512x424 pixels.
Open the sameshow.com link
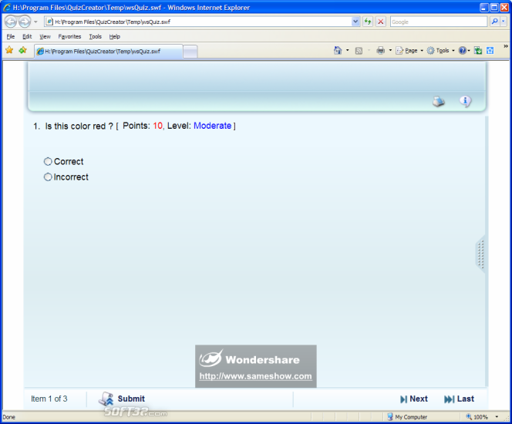pyautogui.click(x=256, y=376)
